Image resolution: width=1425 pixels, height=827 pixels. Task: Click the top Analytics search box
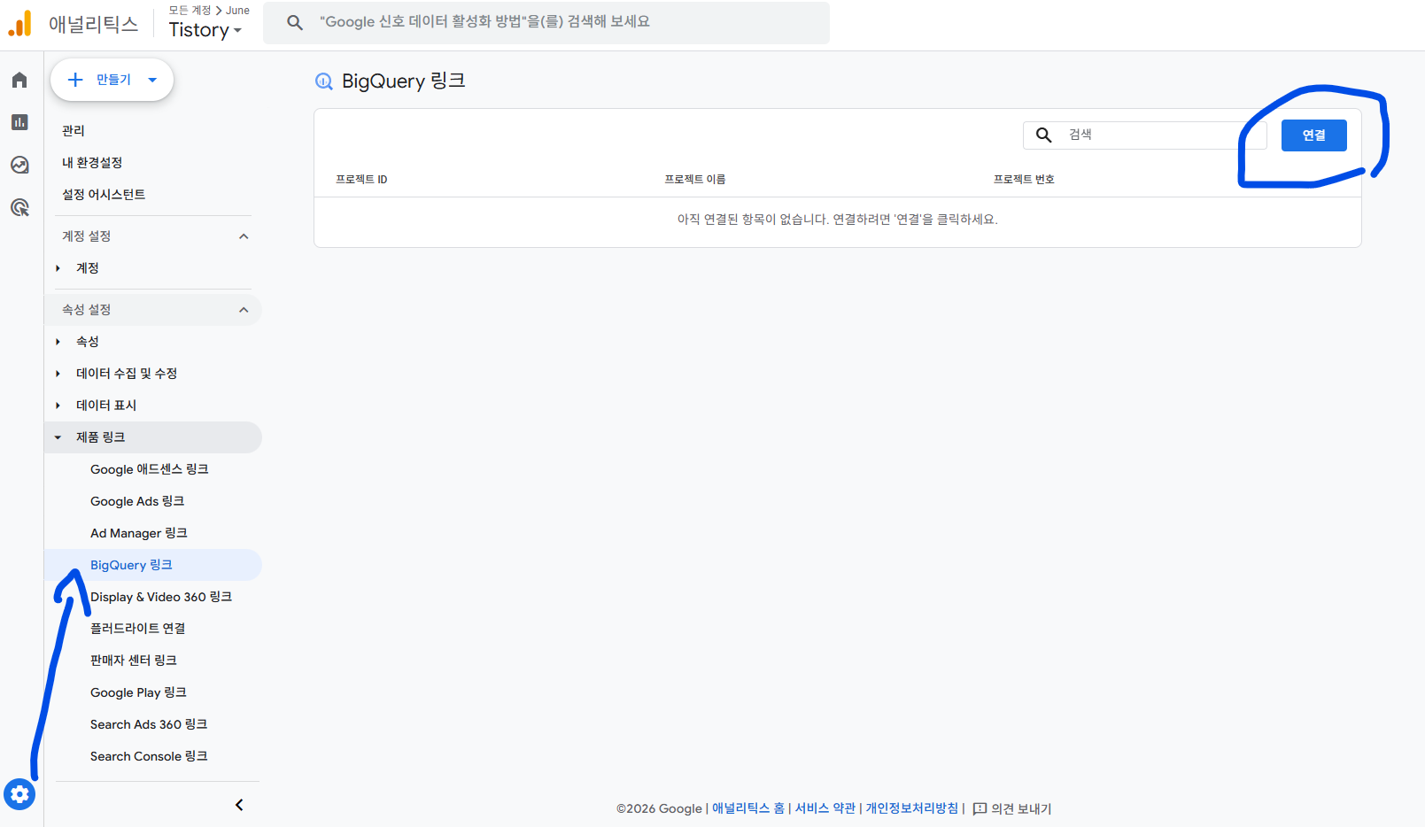546,22
